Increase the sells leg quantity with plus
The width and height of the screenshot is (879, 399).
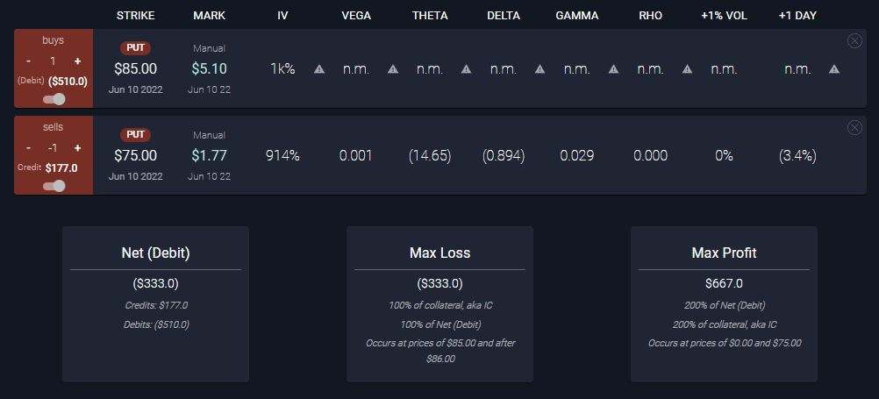click(x=77, y=148)
